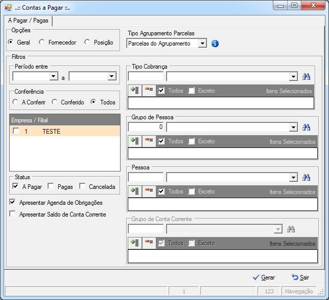The width and height of the screenshot is (329, 300).
Task: Click the 123 status bar entry
Action: (269, 291)
